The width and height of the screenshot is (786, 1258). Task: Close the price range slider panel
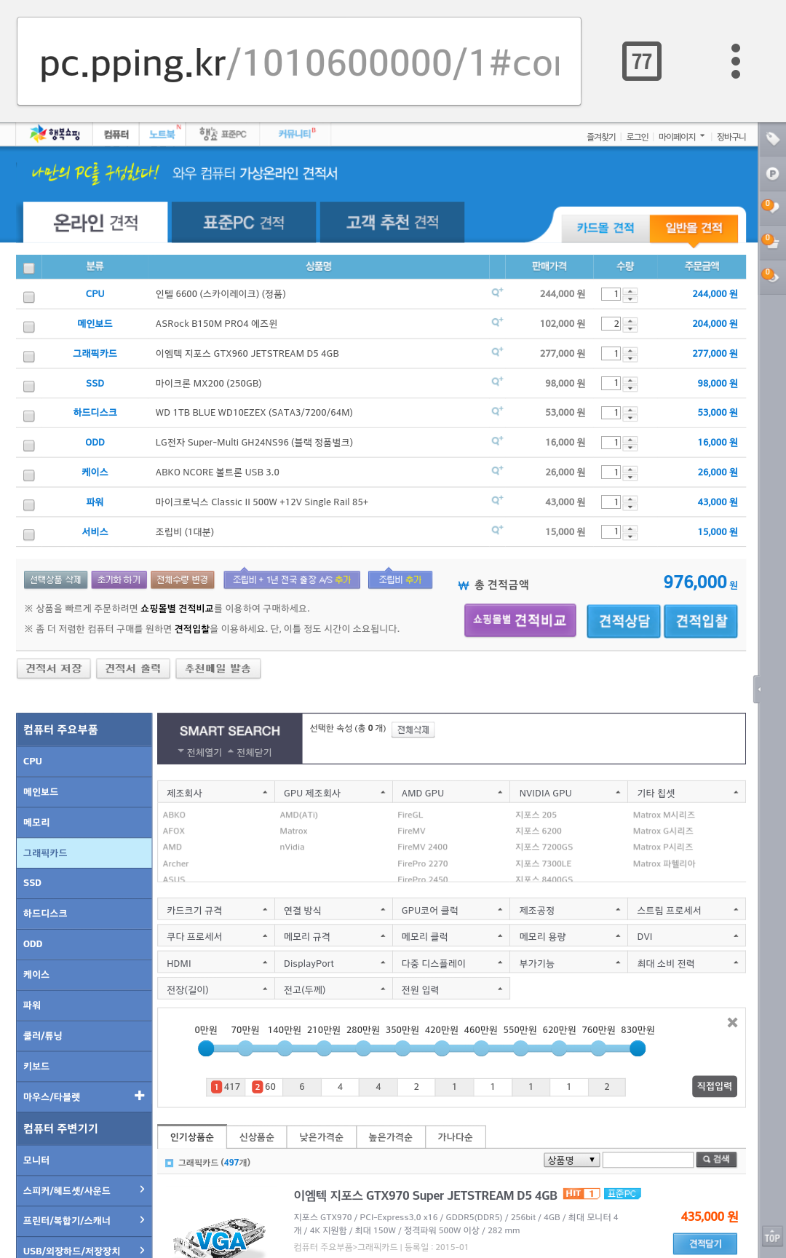tap(732, 1023)
